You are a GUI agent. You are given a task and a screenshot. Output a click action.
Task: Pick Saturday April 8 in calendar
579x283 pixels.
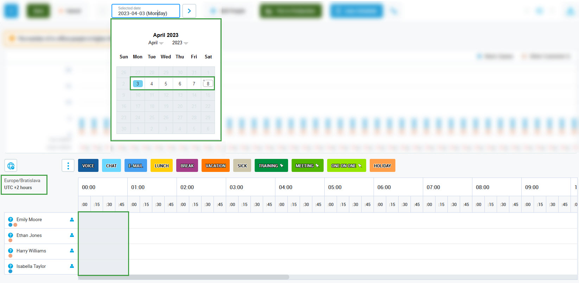pos(208,84)
